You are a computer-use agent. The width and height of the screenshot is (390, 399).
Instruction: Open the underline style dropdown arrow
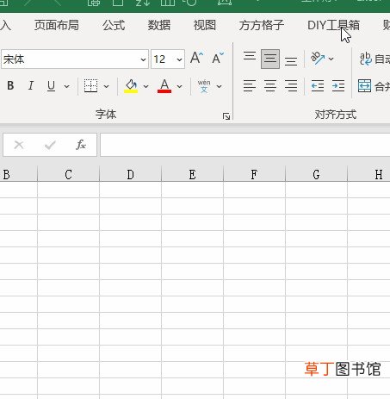pos(66,86)
